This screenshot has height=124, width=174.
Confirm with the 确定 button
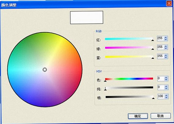pyautogui.click(x=138, y=116)
